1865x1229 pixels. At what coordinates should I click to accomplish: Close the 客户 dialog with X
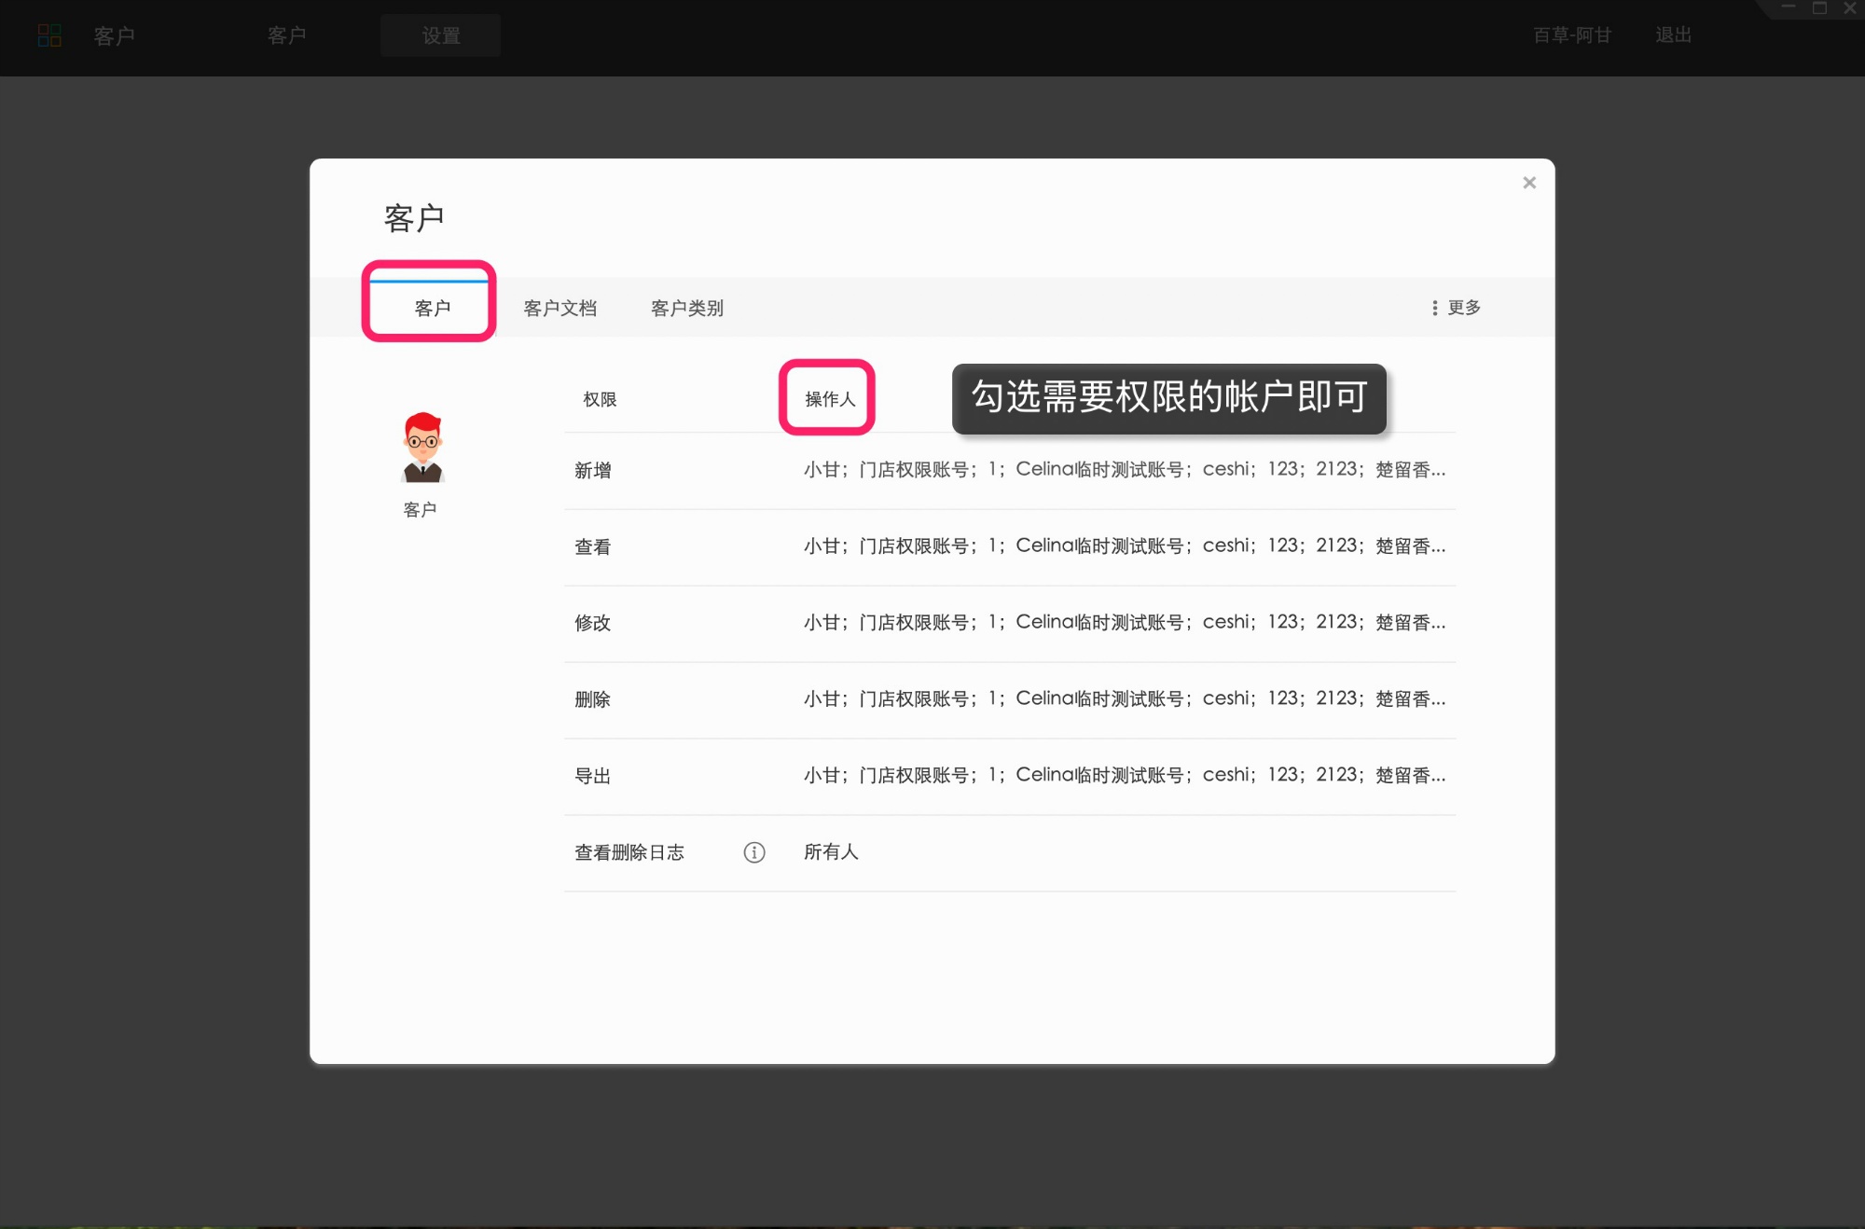(1529, 183)
